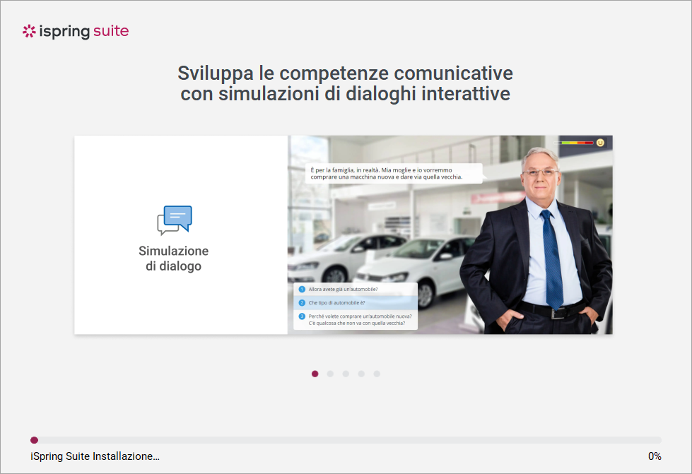Switch to the second carousel slide dot

(x=330, y=374)
